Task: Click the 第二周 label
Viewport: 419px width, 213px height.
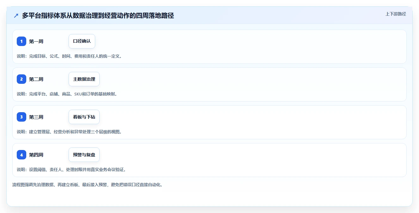Action: click(x=36, y=79)
